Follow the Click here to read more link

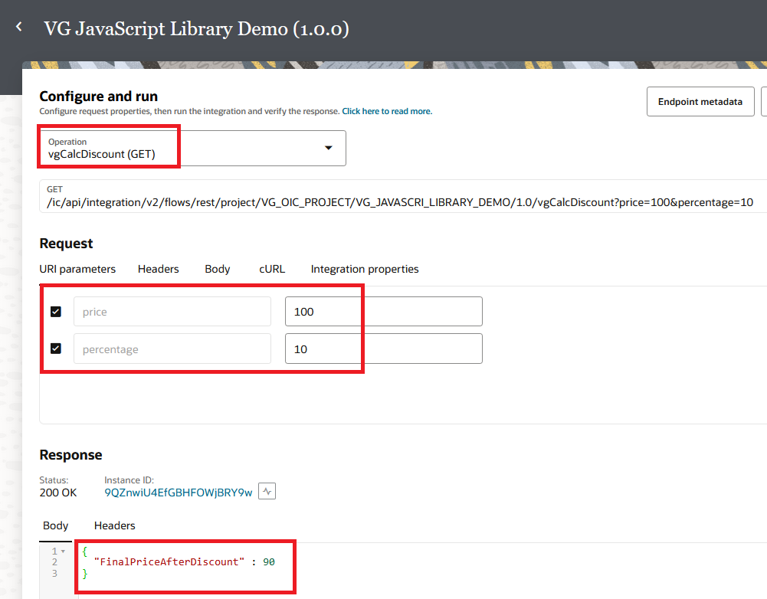point(387,111)
